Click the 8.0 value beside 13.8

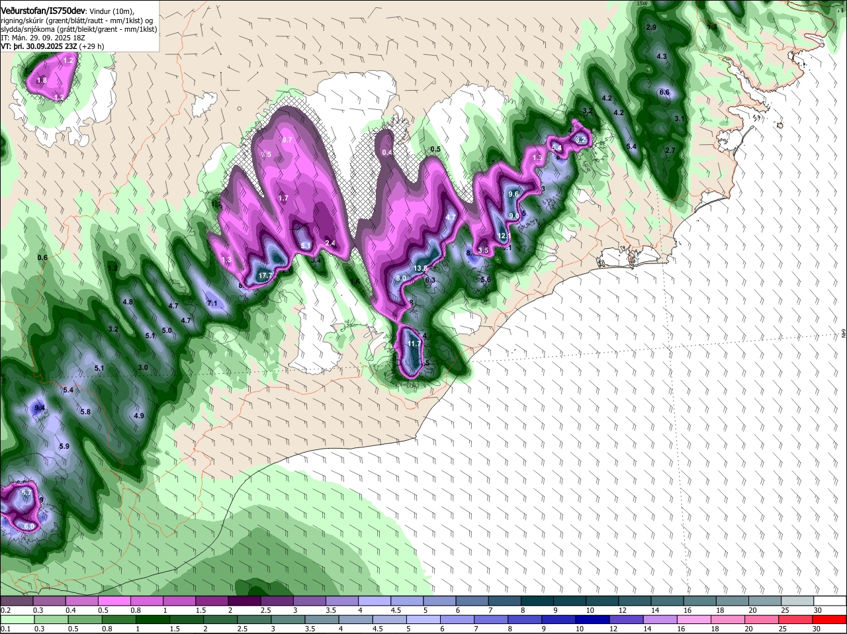pos(401,279)
